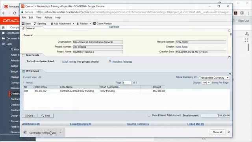Click the fullscreen expand icon in background page
The image size is (252, 142).
tap(246, 40)
